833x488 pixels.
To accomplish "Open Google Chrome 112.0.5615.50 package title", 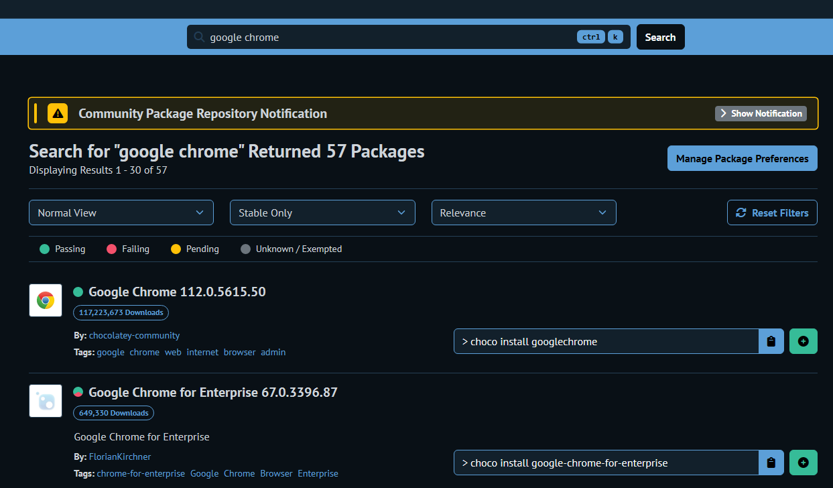I will [177, 292].
